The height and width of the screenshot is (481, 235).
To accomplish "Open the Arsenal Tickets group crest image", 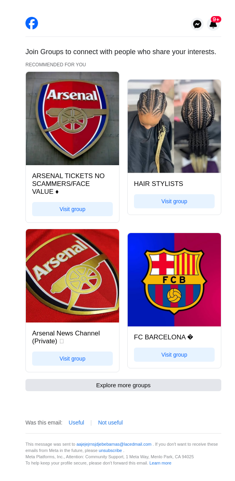I will [x=72, y=118].
